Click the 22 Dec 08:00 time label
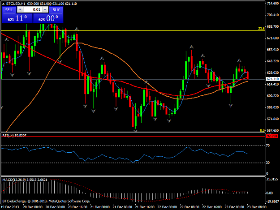 [190, 207]
